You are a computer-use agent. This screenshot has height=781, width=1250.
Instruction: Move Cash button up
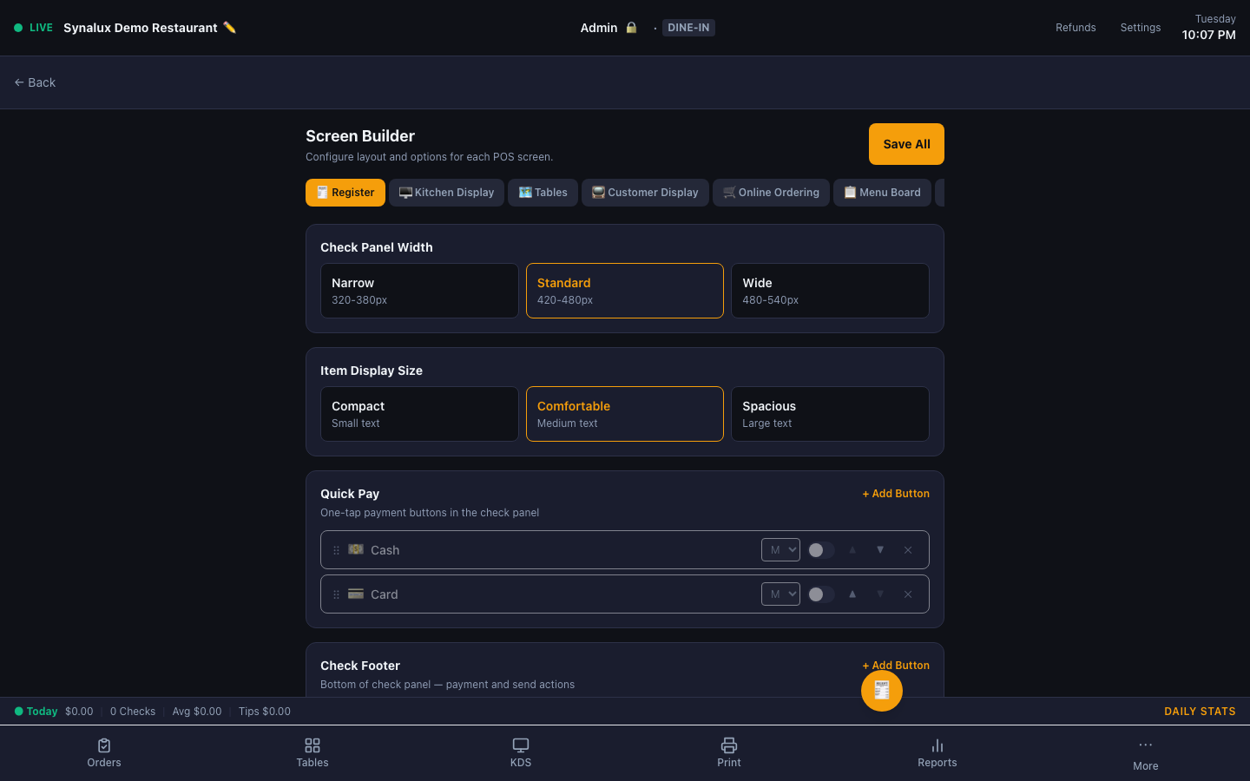pos(852,549)
